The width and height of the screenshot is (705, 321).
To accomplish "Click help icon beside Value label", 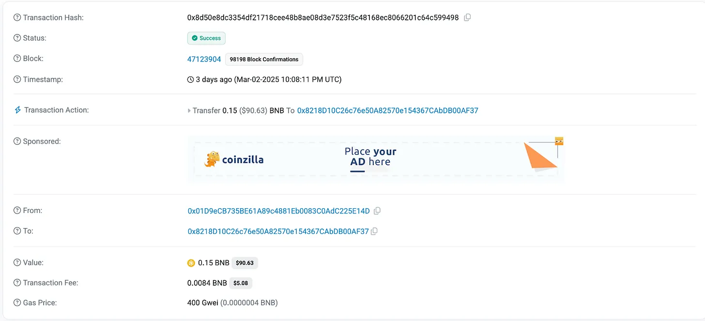I will (17, 262).
